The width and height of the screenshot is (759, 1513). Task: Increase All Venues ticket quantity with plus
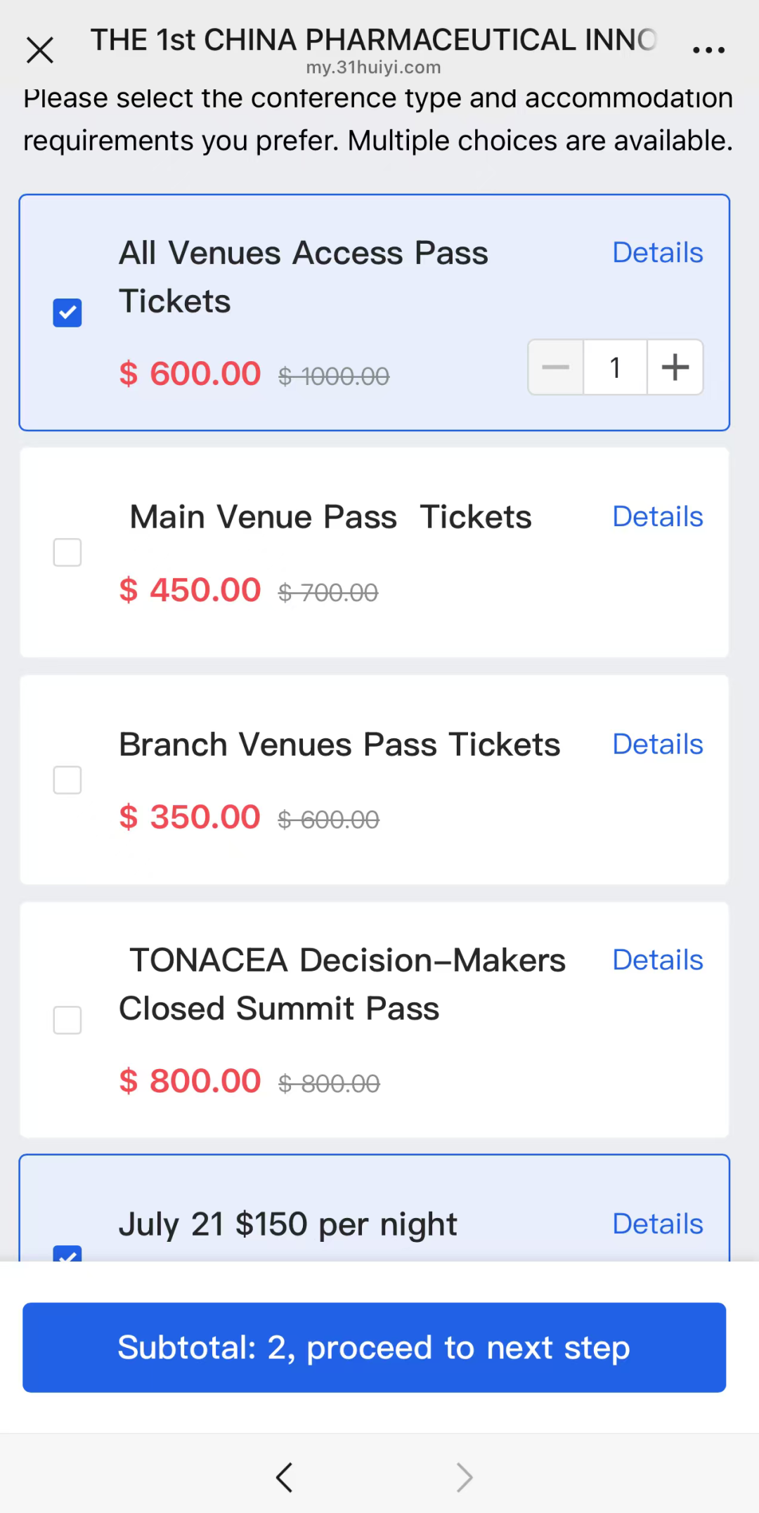click(x=675, y=367)
